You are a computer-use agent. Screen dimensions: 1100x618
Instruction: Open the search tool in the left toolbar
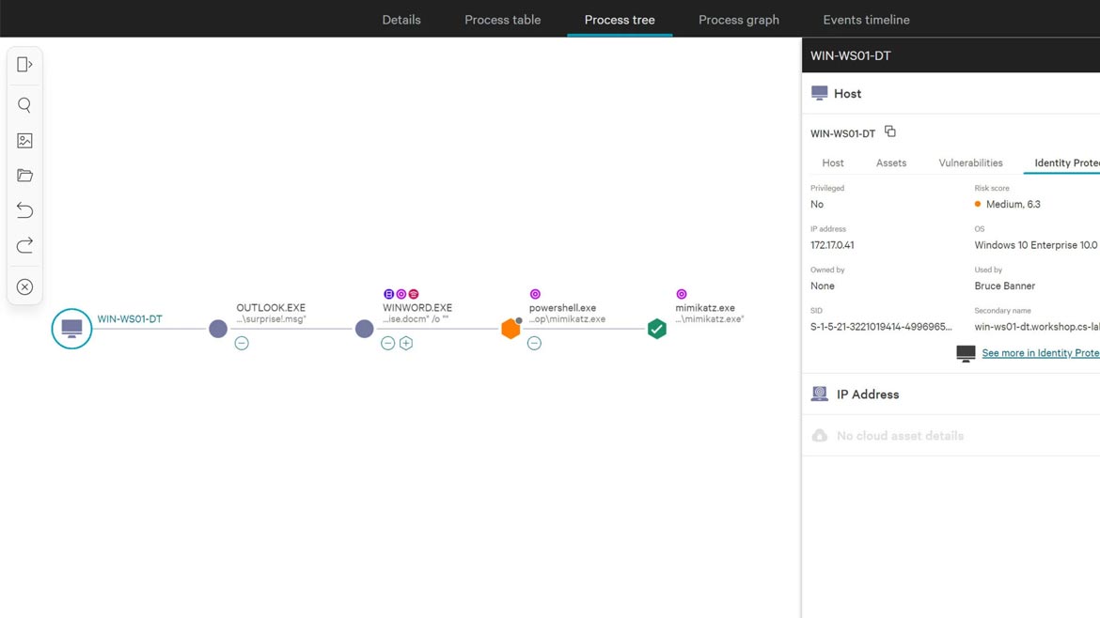tap(24, 105)
